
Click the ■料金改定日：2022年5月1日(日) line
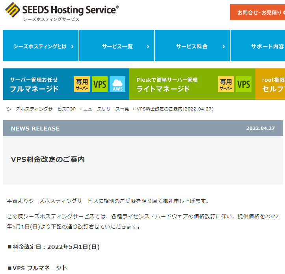pos(54,247)
